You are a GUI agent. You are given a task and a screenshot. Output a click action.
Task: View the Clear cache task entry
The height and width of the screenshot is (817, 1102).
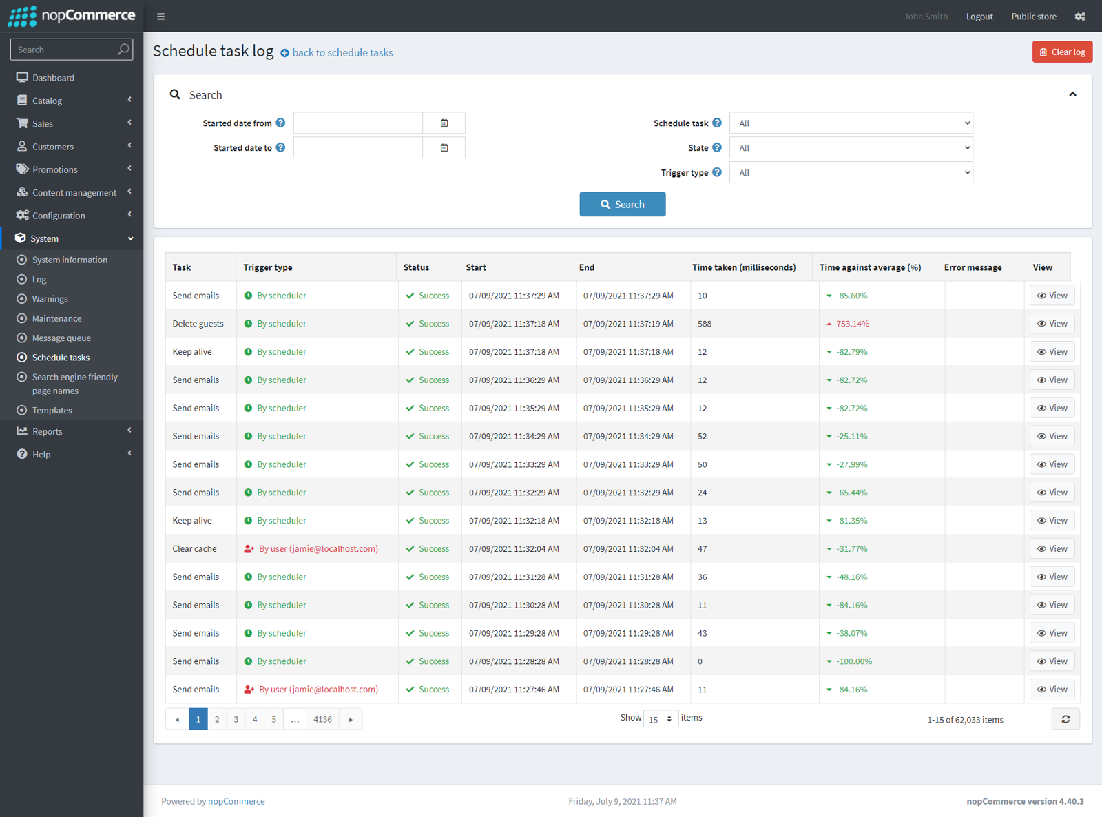pos(1052,549)
